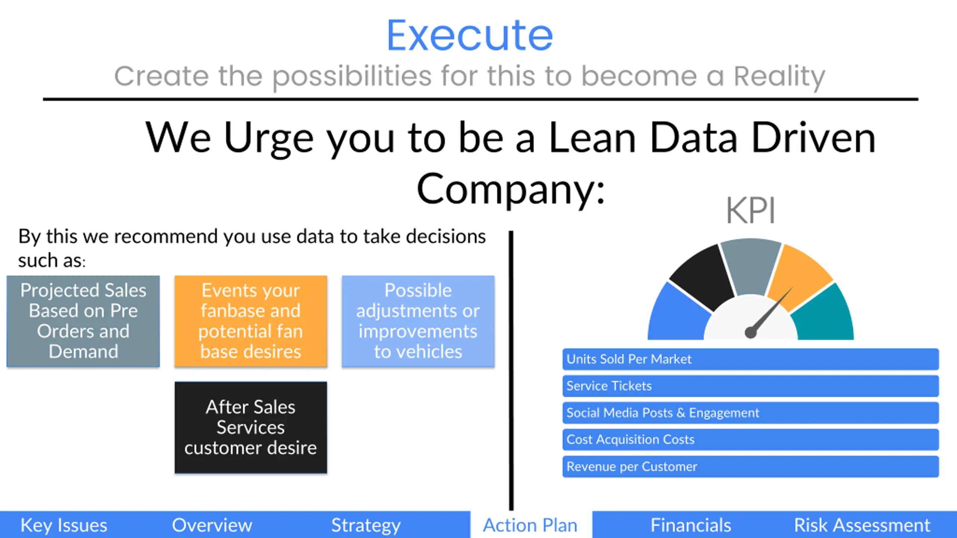Click the KPI heading above gauge
Viewport: 957px width, 538px height.
(751, 210)
